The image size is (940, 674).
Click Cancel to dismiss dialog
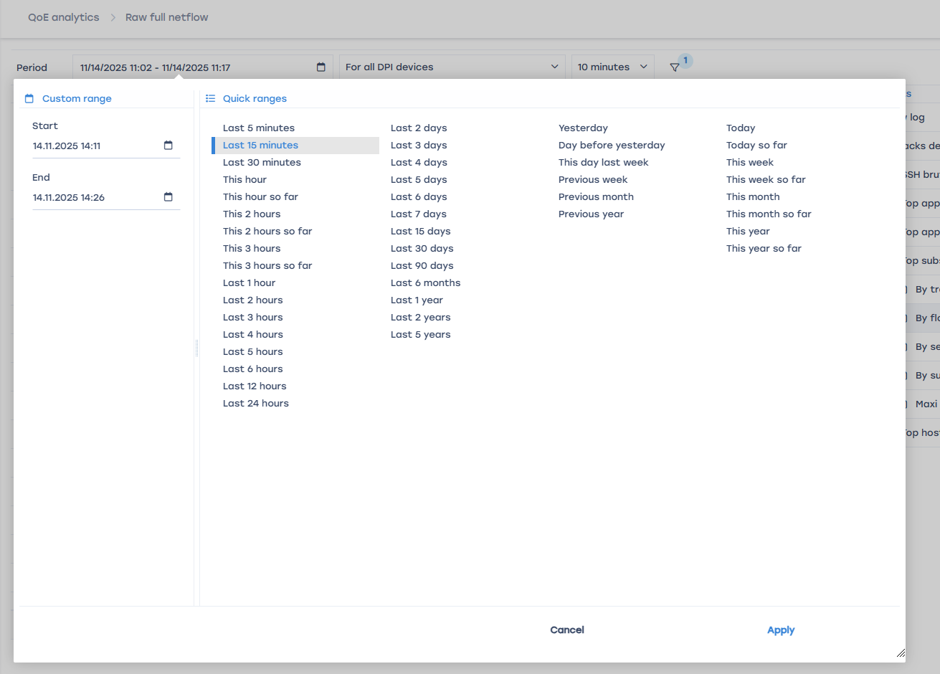click(x=567, y=630)
